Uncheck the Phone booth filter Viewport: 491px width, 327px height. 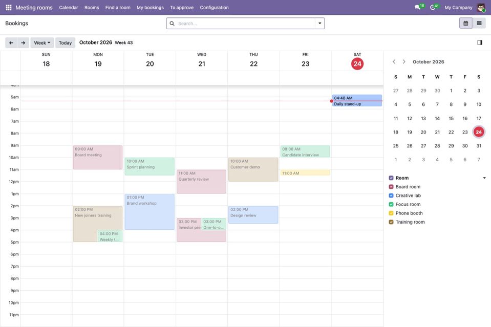tap(391, 213)
